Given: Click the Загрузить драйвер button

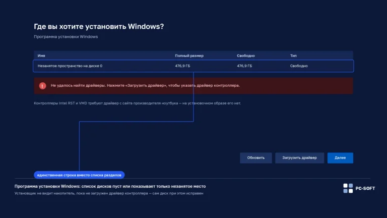Looking at the screenshot, I should click(299, 157).
